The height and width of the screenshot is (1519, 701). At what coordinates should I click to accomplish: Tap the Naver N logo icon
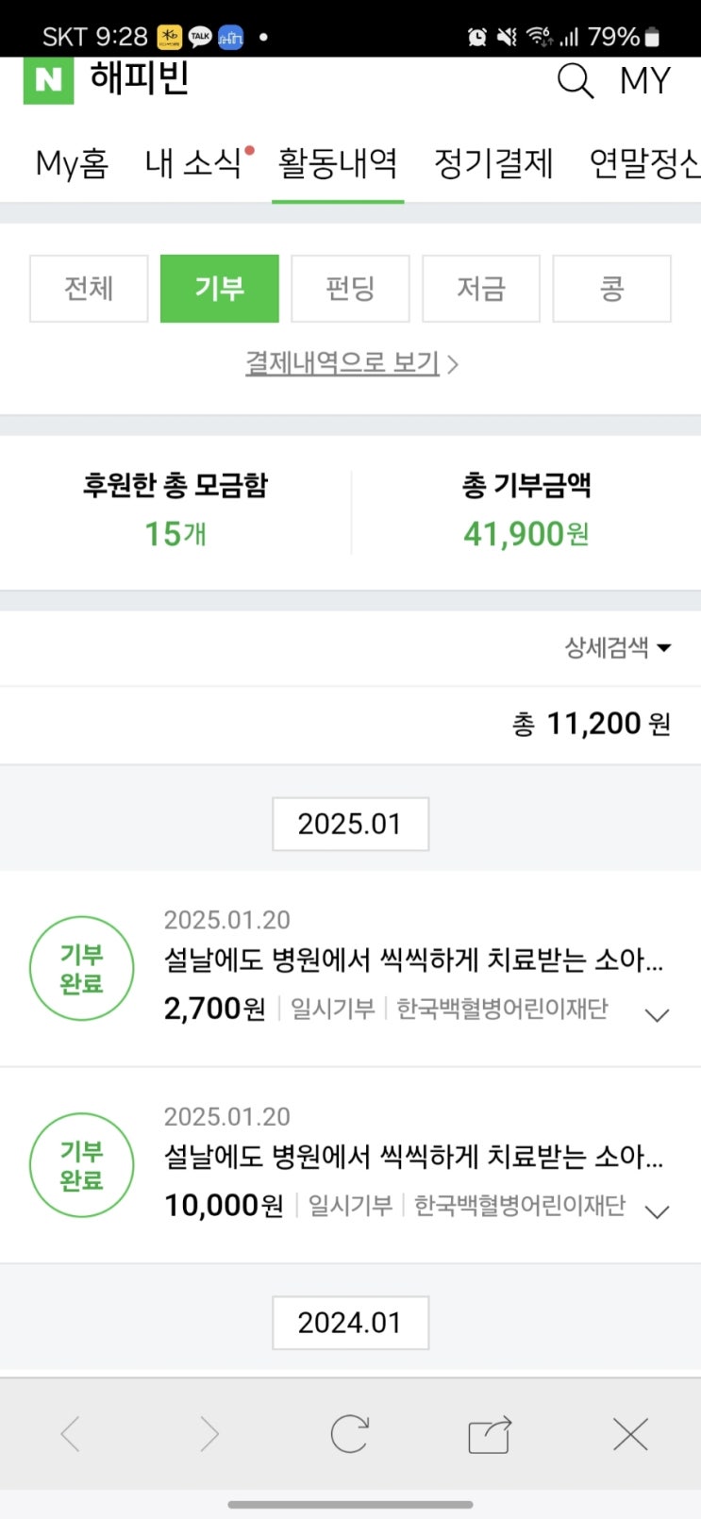[x=48, y=80]
